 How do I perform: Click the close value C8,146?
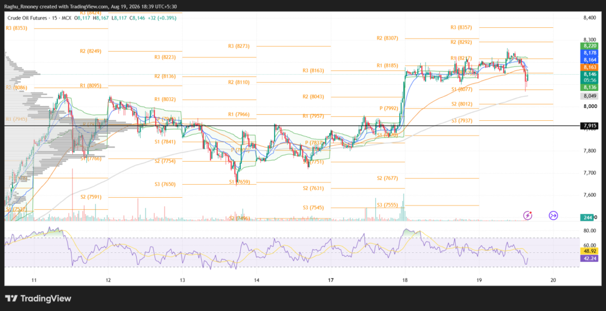click(137, 18)
